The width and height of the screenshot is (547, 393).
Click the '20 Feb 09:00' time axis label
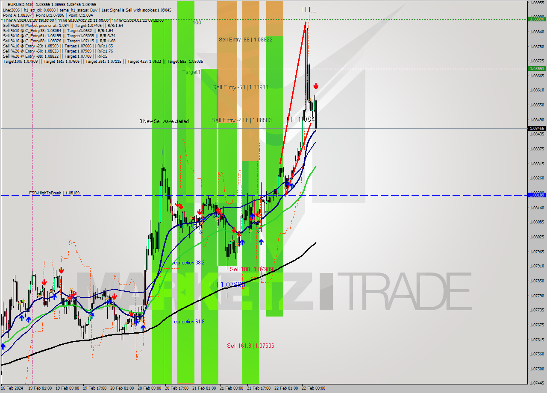149,388
